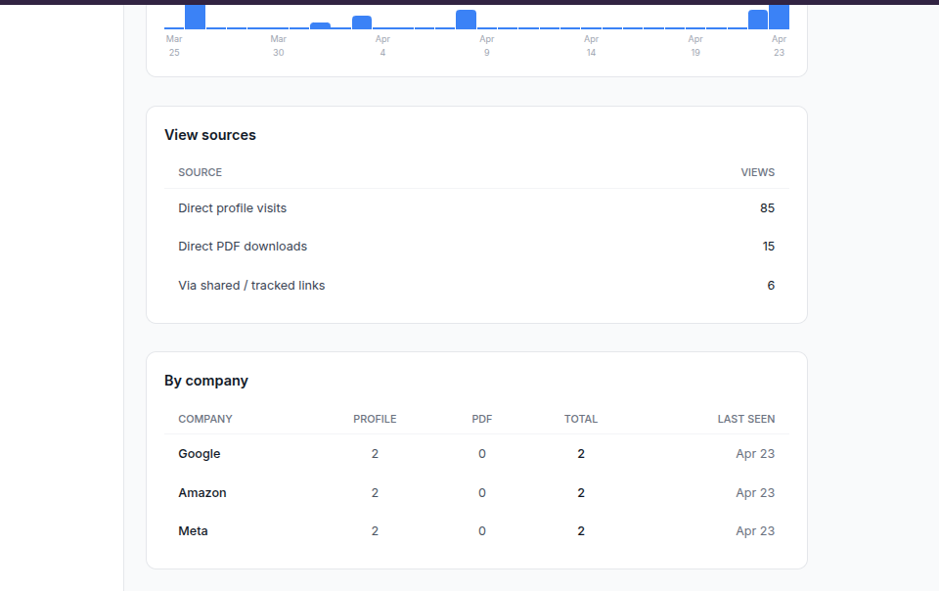Click the PDF column header
This screenshot has width=939, height=591.
(x=482, y=419)
